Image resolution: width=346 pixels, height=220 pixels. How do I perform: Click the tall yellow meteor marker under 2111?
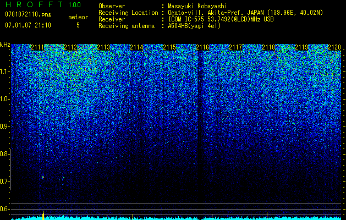(43, 216)
